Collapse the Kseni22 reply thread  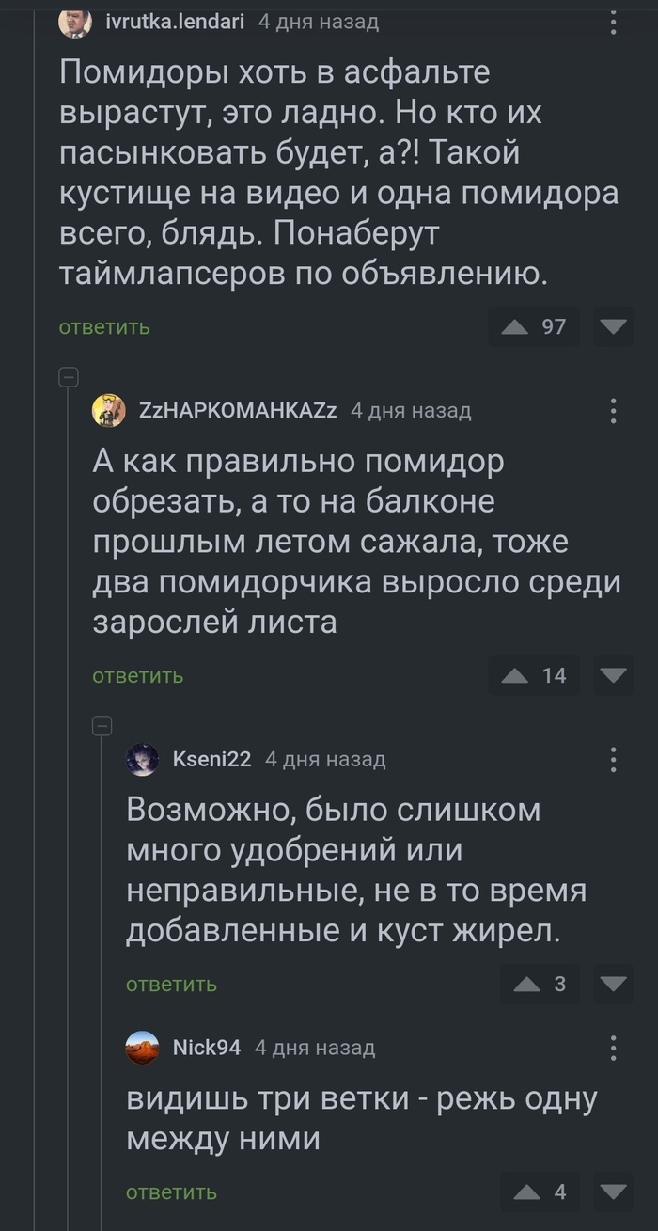pyautogui.click(x=102, y=726)
